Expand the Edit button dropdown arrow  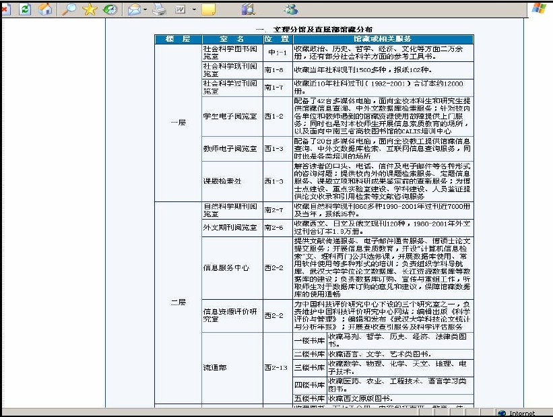[194, 9]
